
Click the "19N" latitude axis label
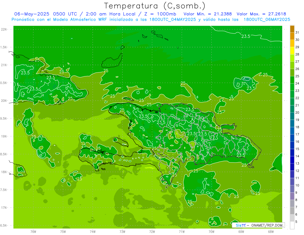click(x=4, y=136)
